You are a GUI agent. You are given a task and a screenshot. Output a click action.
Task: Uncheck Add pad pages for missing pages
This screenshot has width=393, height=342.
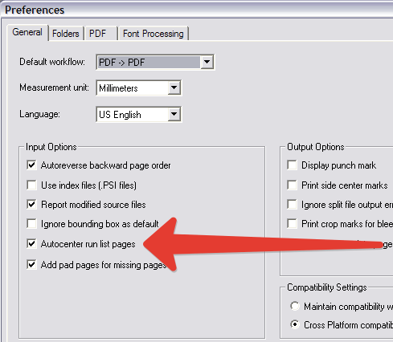click(x=31, y=264)
